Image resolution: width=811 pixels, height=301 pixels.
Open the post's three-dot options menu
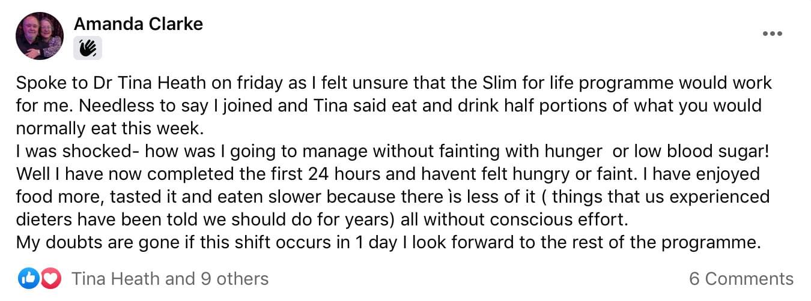pos(772,34)
